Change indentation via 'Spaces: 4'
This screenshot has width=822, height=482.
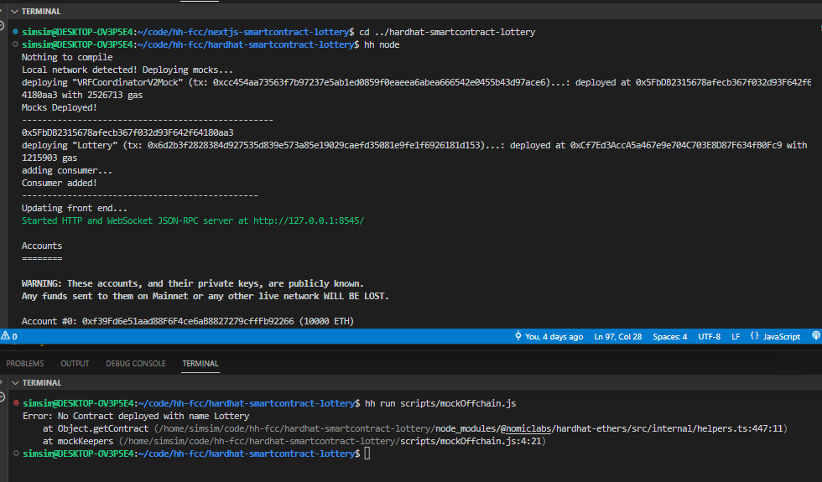(x=670, y=337)
